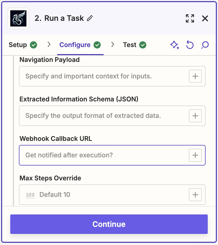Click the plus button in Max Steps Override
Image resolution: width=218 pixels, height=245 pixels.
coord(195,195)
